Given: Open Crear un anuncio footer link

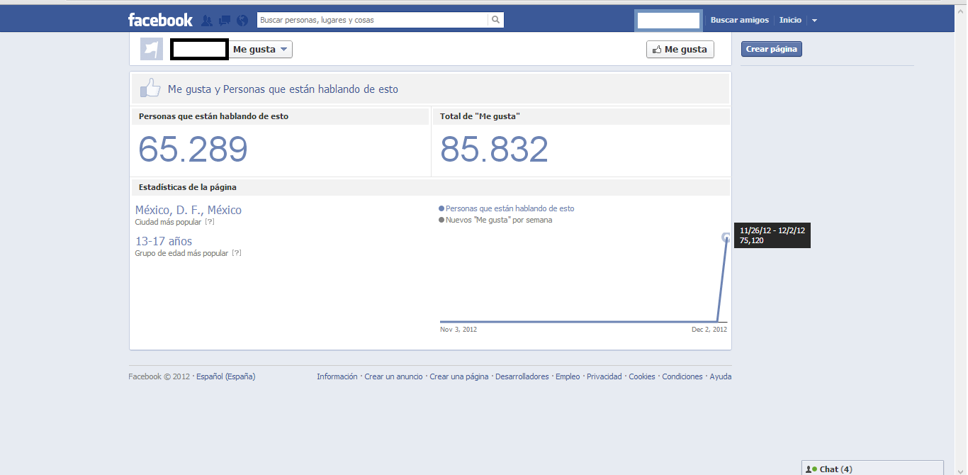Looking at the screenshot, I should [x=393, y=376].
